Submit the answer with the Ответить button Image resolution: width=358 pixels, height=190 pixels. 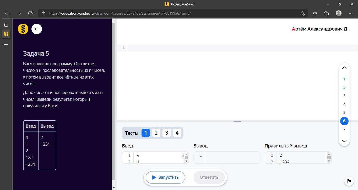209,177
